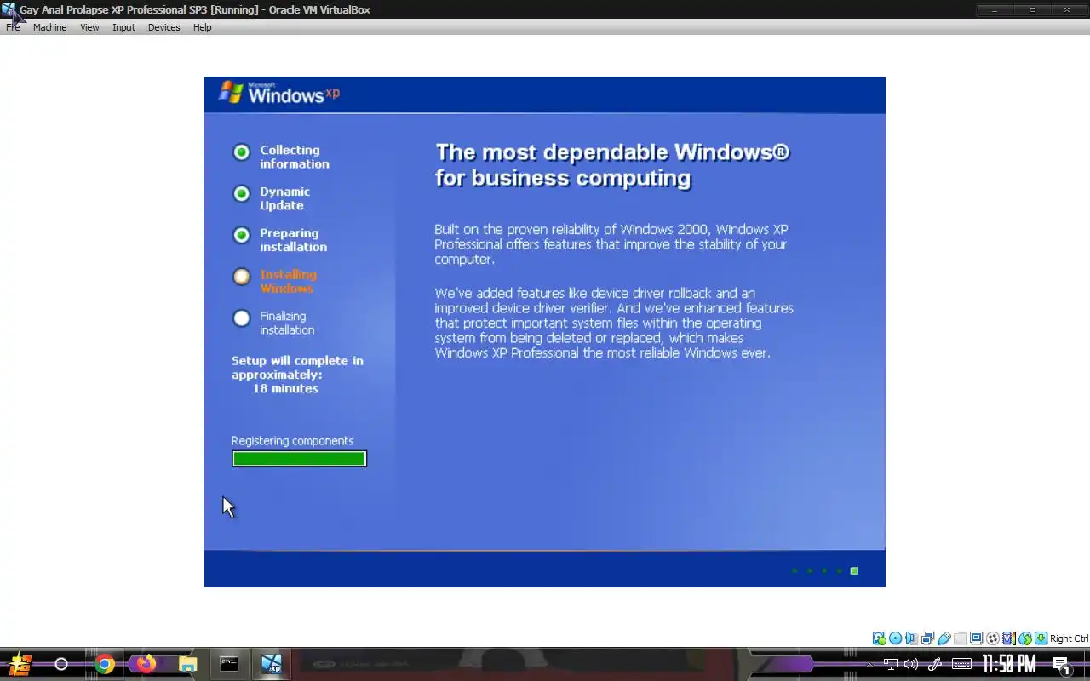Click the Registering components progress bar
The width and height of the screenshot is (1090, 681).
coord(299,459)
